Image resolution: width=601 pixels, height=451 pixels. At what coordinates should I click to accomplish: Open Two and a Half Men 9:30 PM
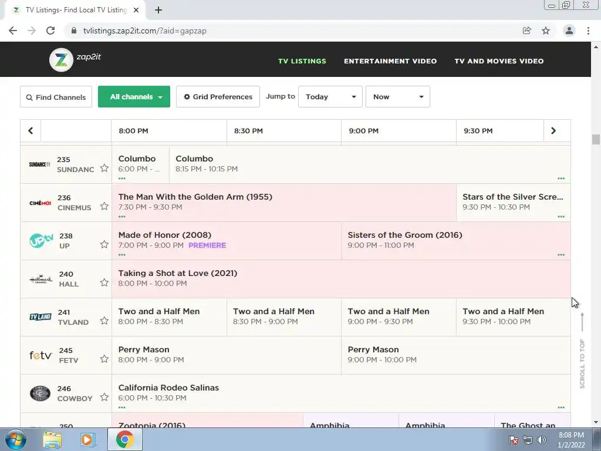pos(513,317)
